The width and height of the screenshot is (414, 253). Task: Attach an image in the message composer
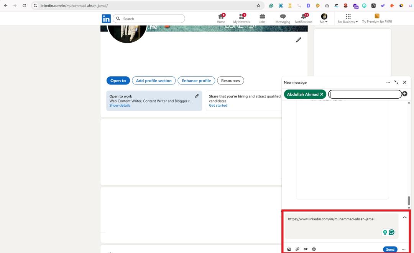click(289, 249)
